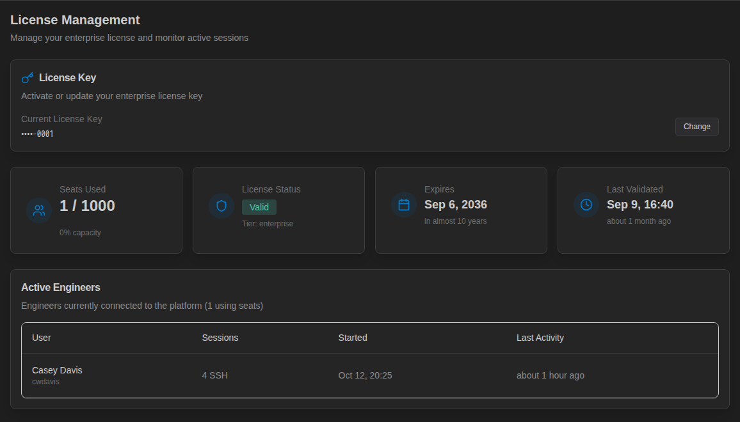This screenshot has height=422, width=740.
Task: Click the Active Engineers heading
Action: (61, 288)
